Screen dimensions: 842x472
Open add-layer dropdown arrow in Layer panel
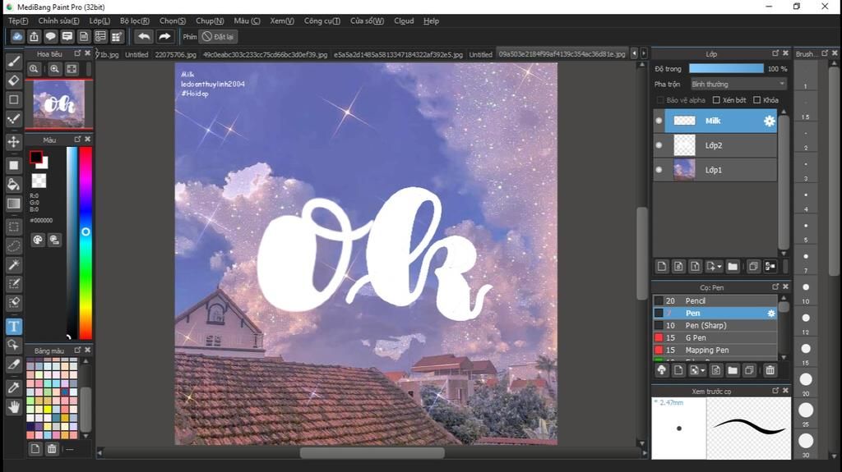719,267
